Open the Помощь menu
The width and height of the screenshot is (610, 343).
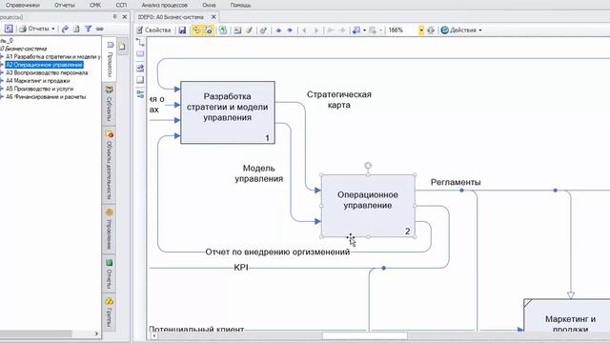click(x=240, y=5)
